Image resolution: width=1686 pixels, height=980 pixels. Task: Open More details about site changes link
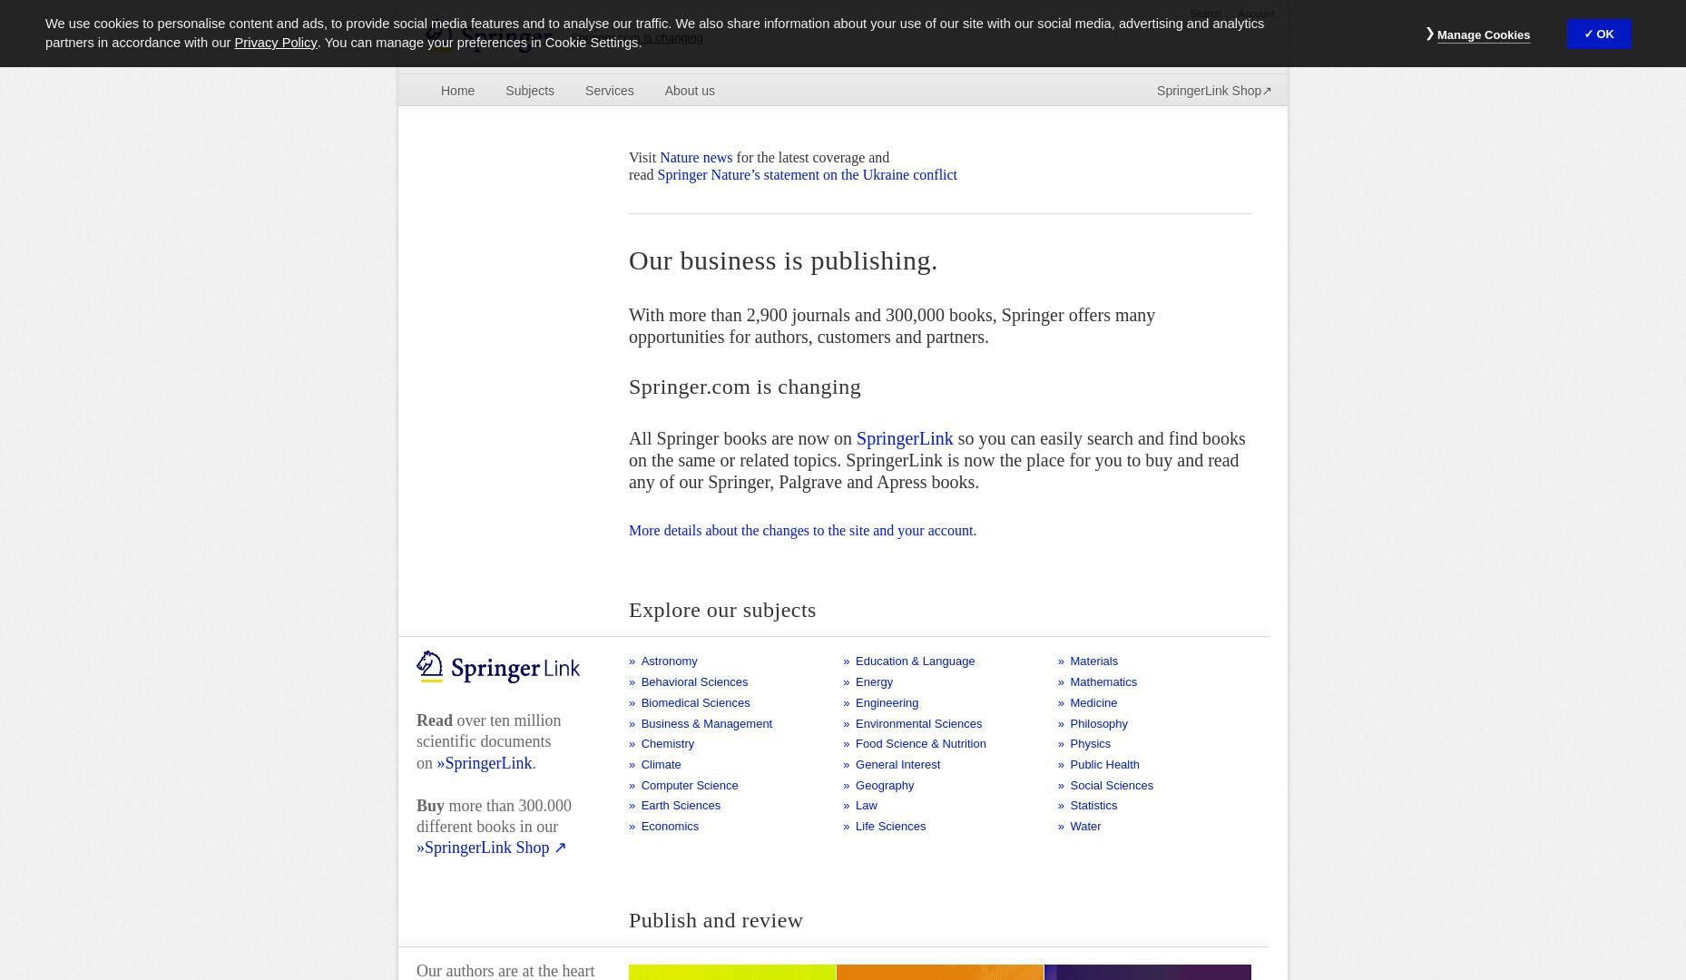click(802, 531)
